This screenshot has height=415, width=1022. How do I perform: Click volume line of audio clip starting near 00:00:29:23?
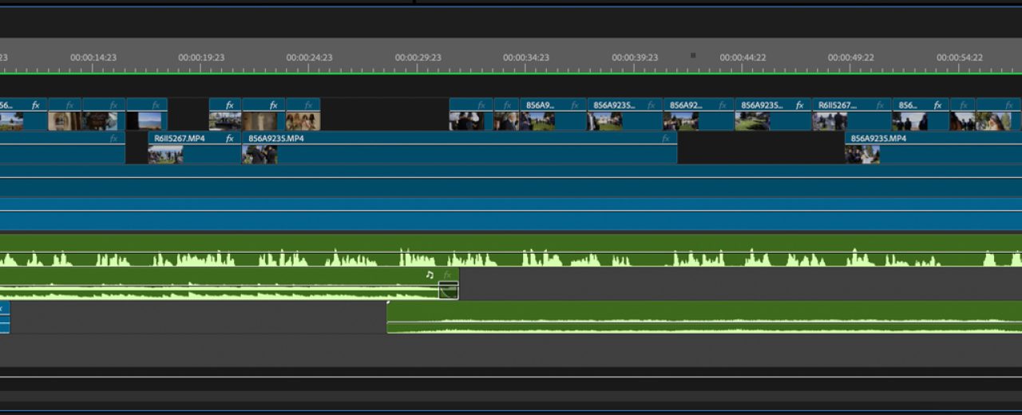click(x=704, y=322)
